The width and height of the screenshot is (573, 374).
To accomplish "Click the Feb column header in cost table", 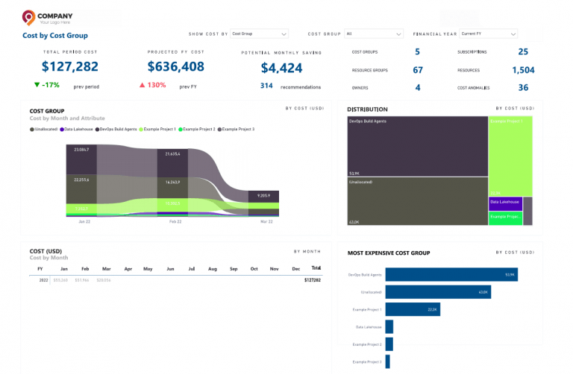I will point(85,269).
